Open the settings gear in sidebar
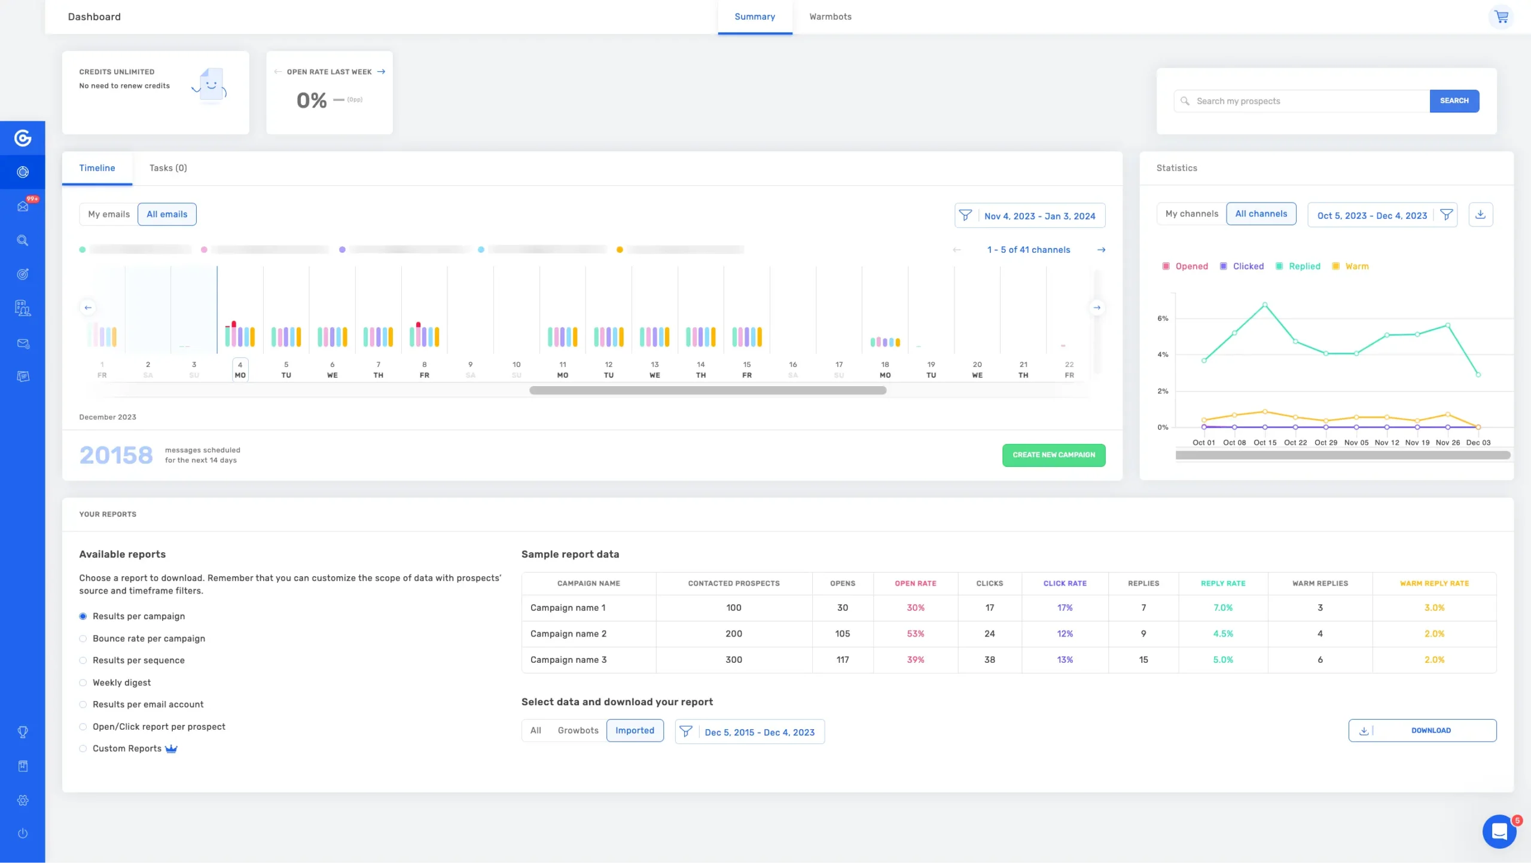Viewport: 1531px width, 863px height. 23,800
